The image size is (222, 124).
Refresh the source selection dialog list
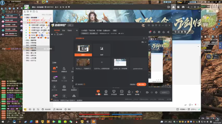[144, 38]
